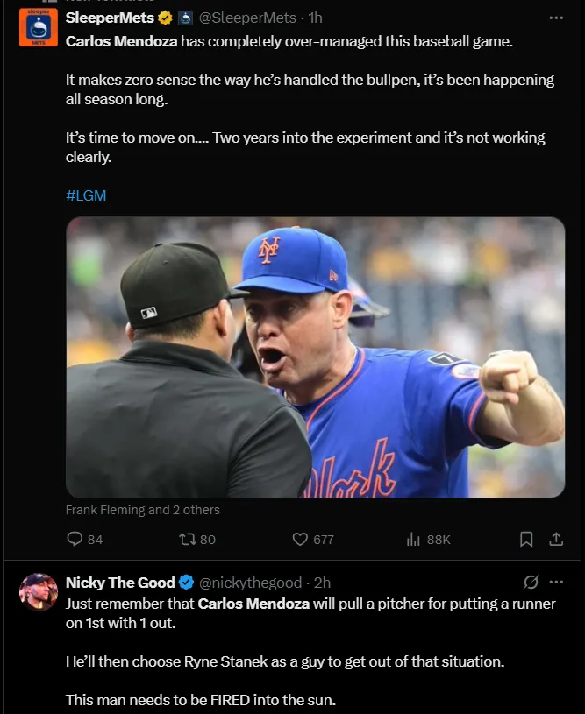Share the SleeperMets post
Screen dimensions: 585x714
tap(555, 540)
